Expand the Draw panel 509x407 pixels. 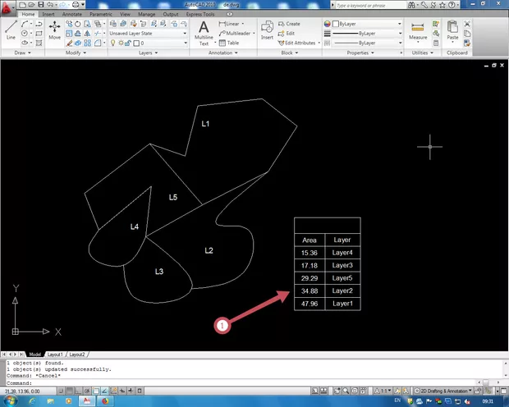tap(20, 53)
